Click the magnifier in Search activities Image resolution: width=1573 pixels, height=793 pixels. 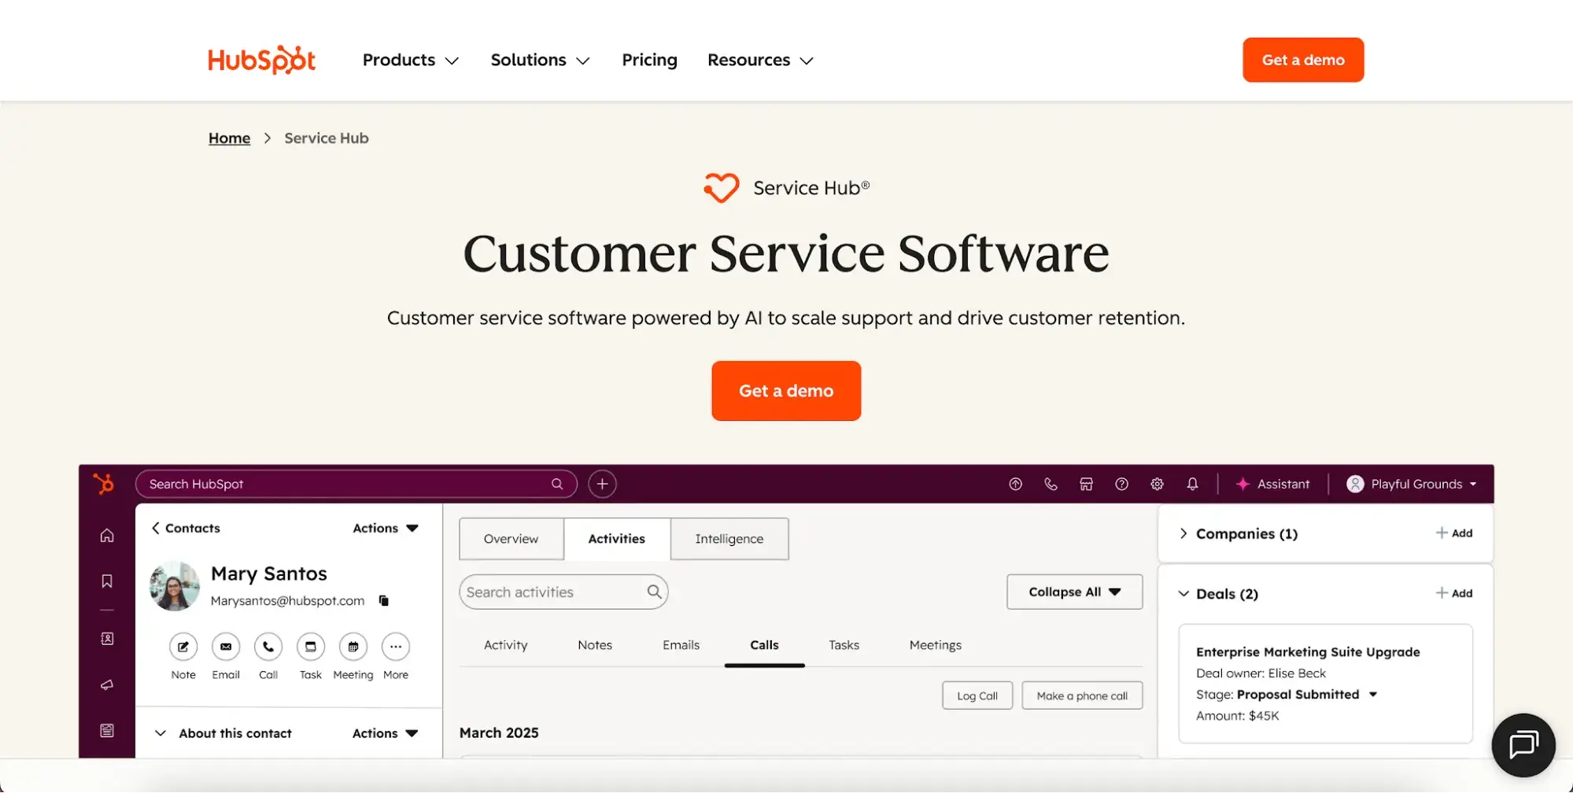(654, 592)
